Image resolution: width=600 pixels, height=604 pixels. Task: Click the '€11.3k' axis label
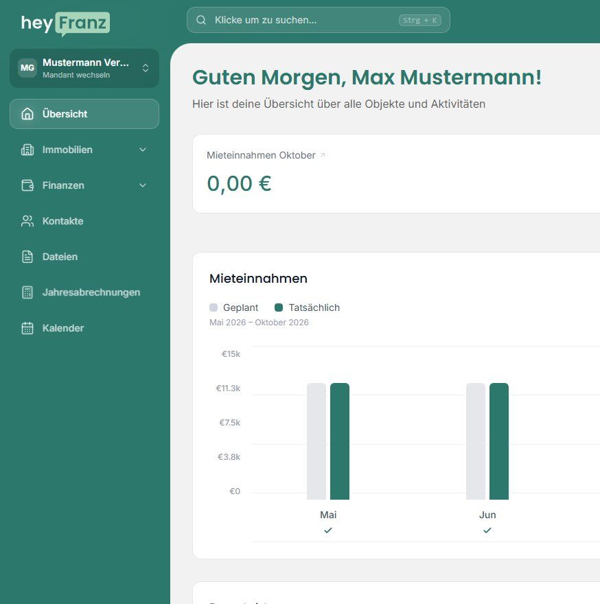pos(228,388)
